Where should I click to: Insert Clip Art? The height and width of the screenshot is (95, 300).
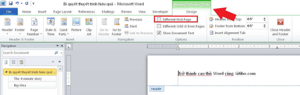click(x=89, y=27)
